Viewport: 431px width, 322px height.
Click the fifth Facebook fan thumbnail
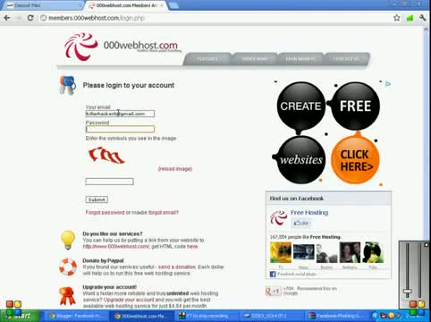(373, 252)
